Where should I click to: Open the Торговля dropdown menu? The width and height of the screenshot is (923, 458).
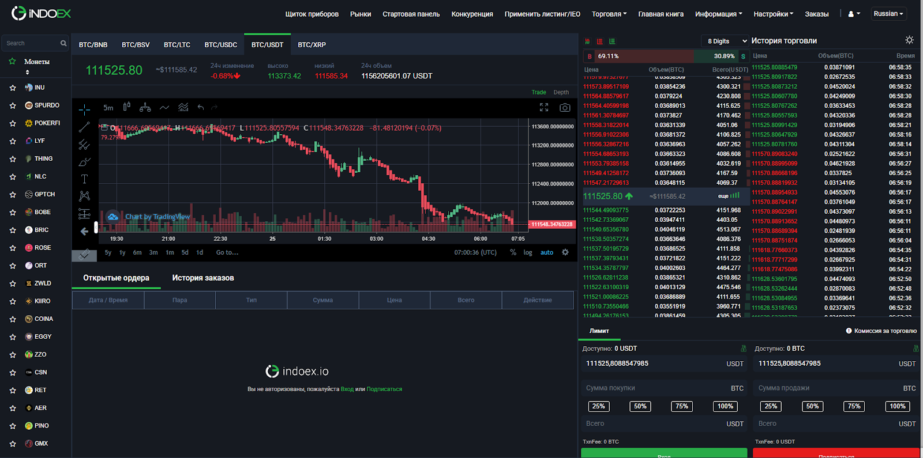click(x=609, y=14)
